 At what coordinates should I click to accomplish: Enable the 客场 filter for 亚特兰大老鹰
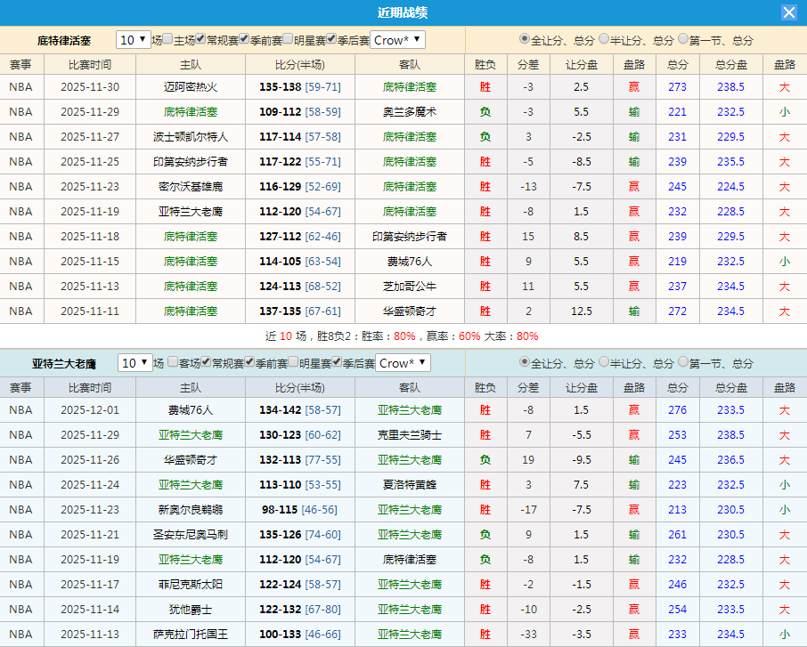[172, 363]
